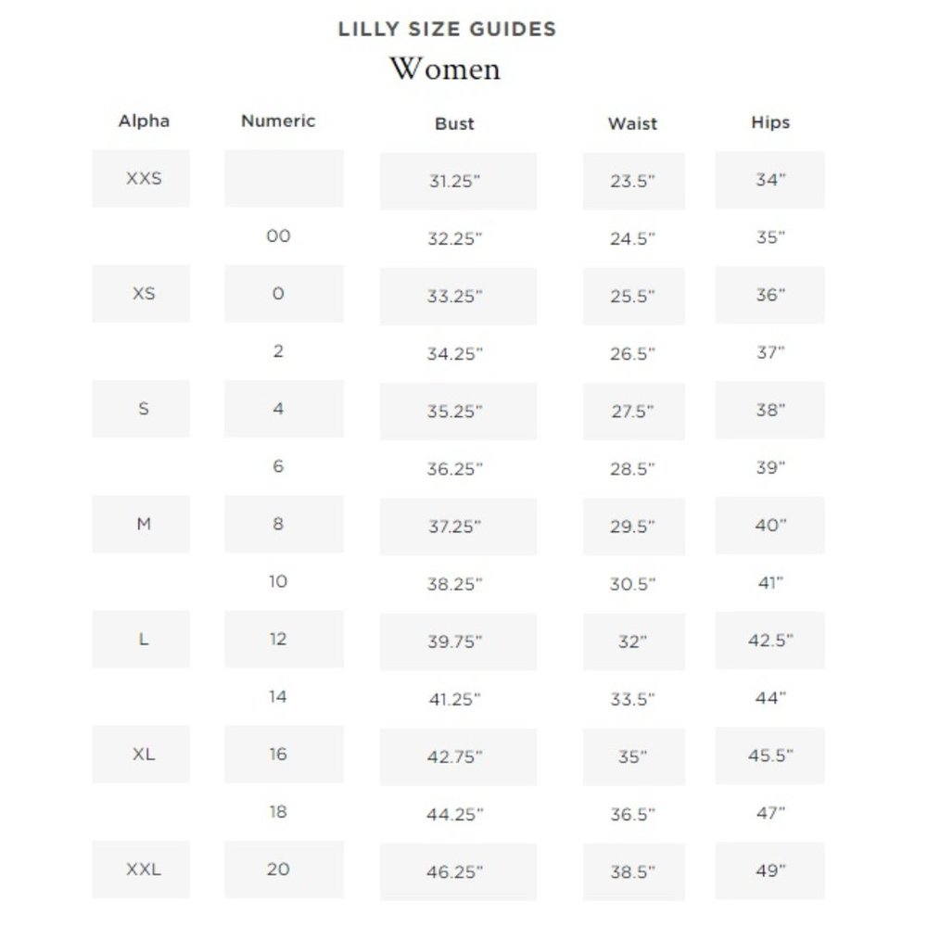Click numeric size 00
The height and width of the screenshot is (927, 927).
pyautogui.click(x=278, y=235)
